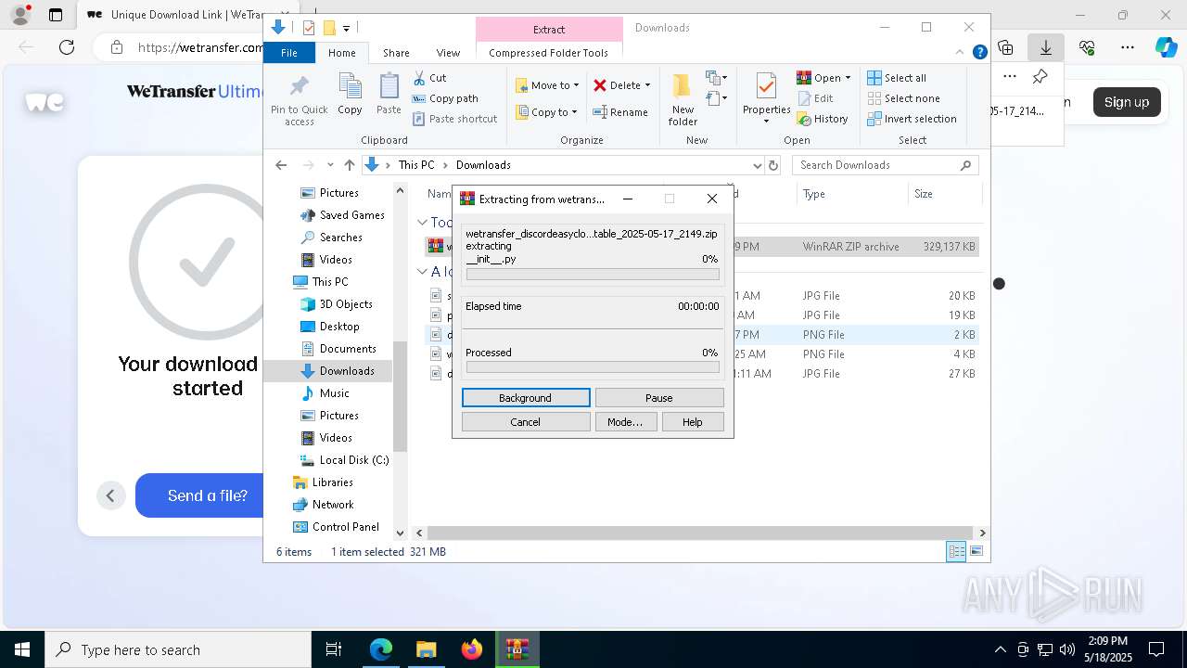This screenshot has width=1187, height=668.
Task: Open Compressed Folder Tools tab
Action: (548, 53)
